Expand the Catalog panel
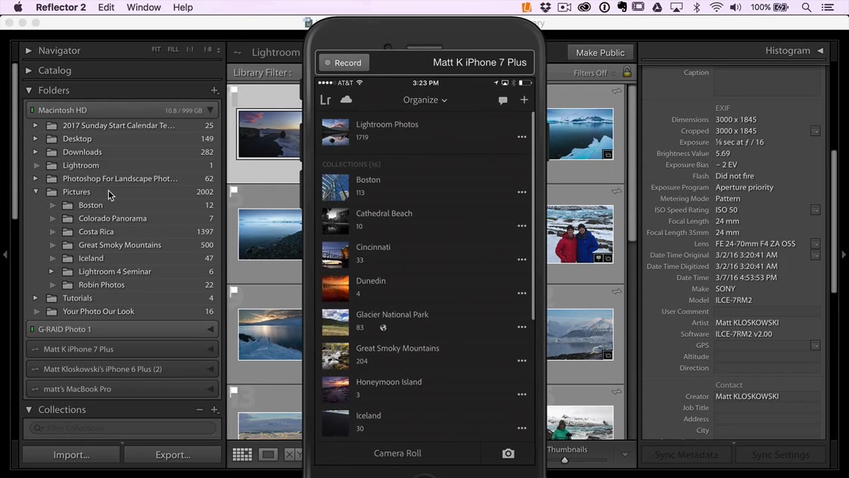Image resolution: width=849 pixels, height=478 pixels. click(28, 71)
